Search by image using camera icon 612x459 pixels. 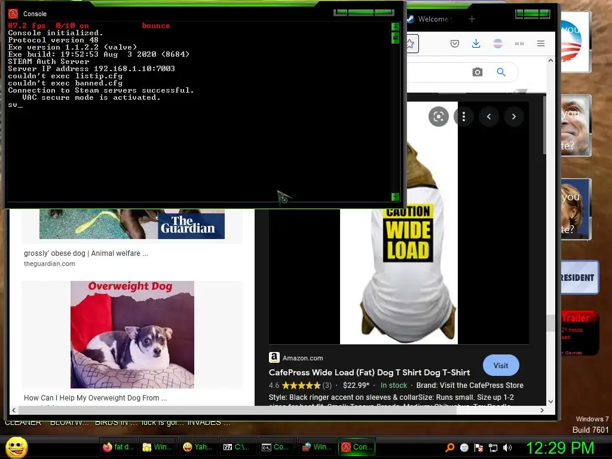478,72
